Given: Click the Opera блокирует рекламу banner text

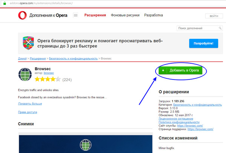Looking at the screenshot, I should coord(100,43).
